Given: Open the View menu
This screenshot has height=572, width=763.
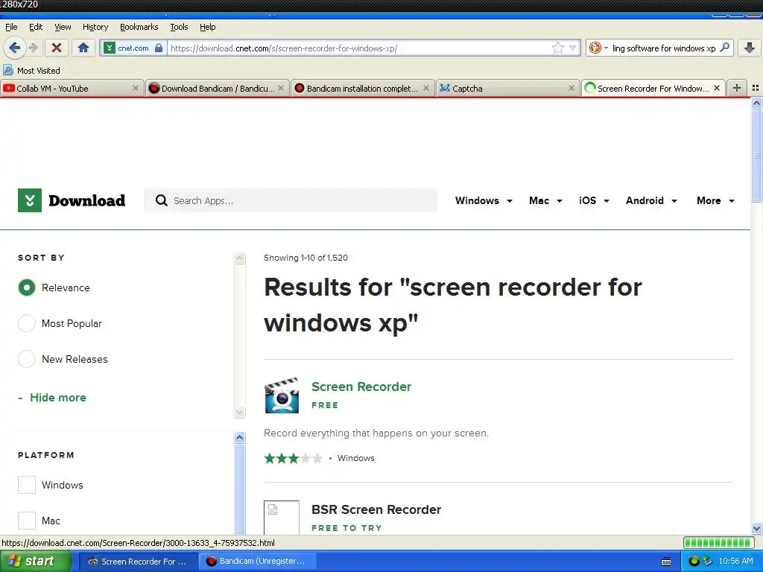Looking at the screenshot, I should [63, 27].
